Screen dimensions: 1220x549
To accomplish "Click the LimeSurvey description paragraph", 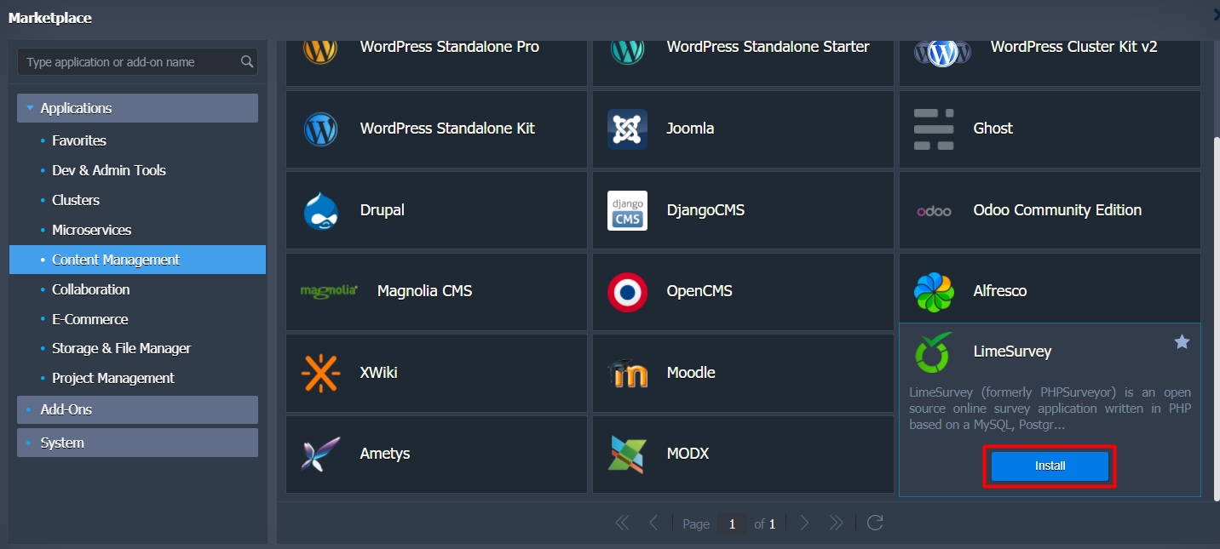I will tap(1050, 409).
